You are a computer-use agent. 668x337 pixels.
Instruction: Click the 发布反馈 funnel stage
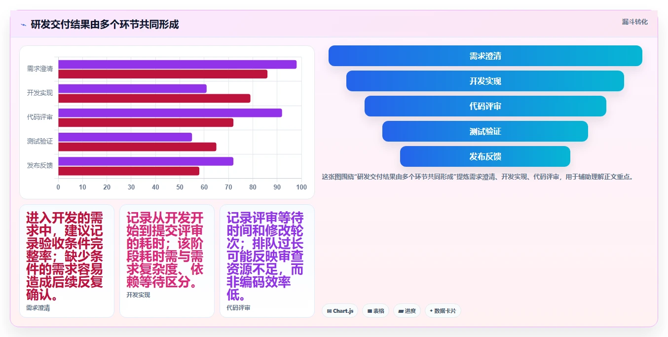[x=485, y=156]
